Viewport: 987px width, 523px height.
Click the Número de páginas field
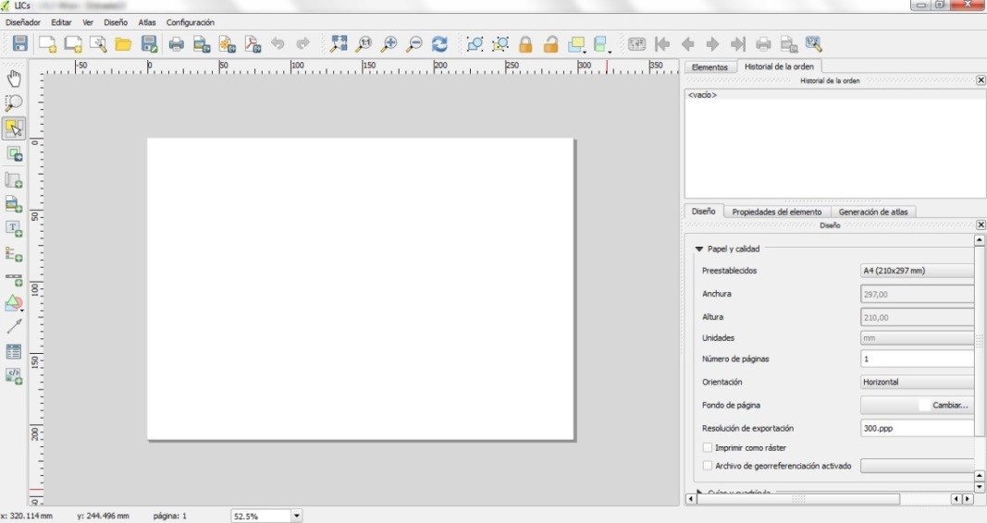[x=917, y=359]
